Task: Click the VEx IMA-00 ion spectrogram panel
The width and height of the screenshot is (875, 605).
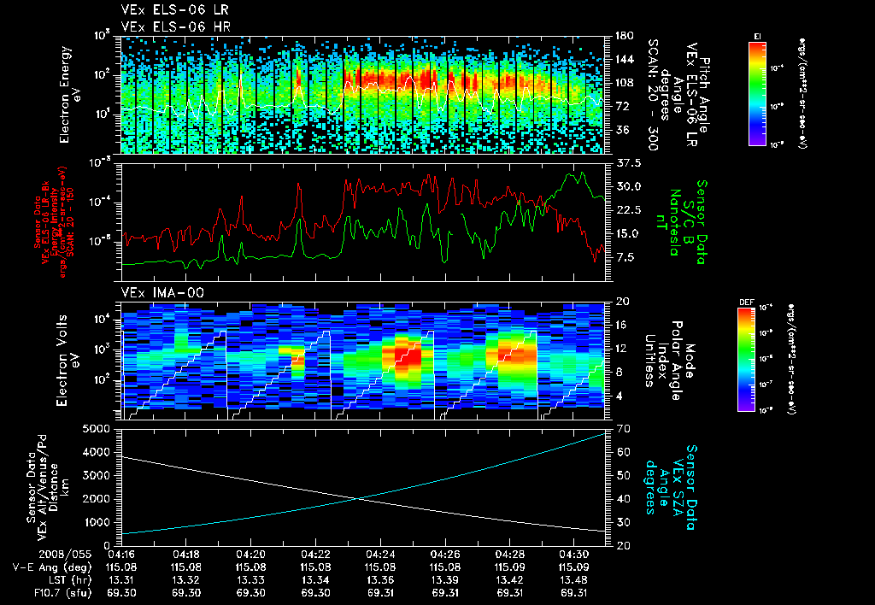Action: tap(362, 361)
